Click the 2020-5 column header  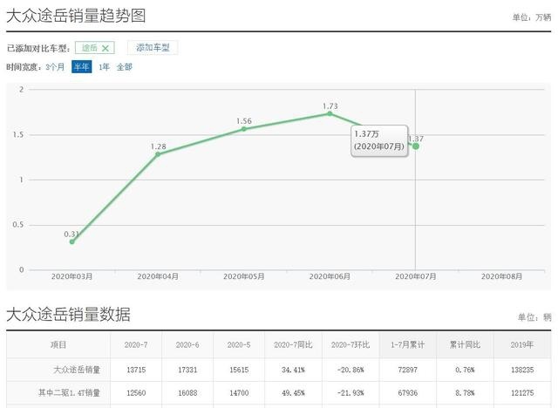[239, 344]
